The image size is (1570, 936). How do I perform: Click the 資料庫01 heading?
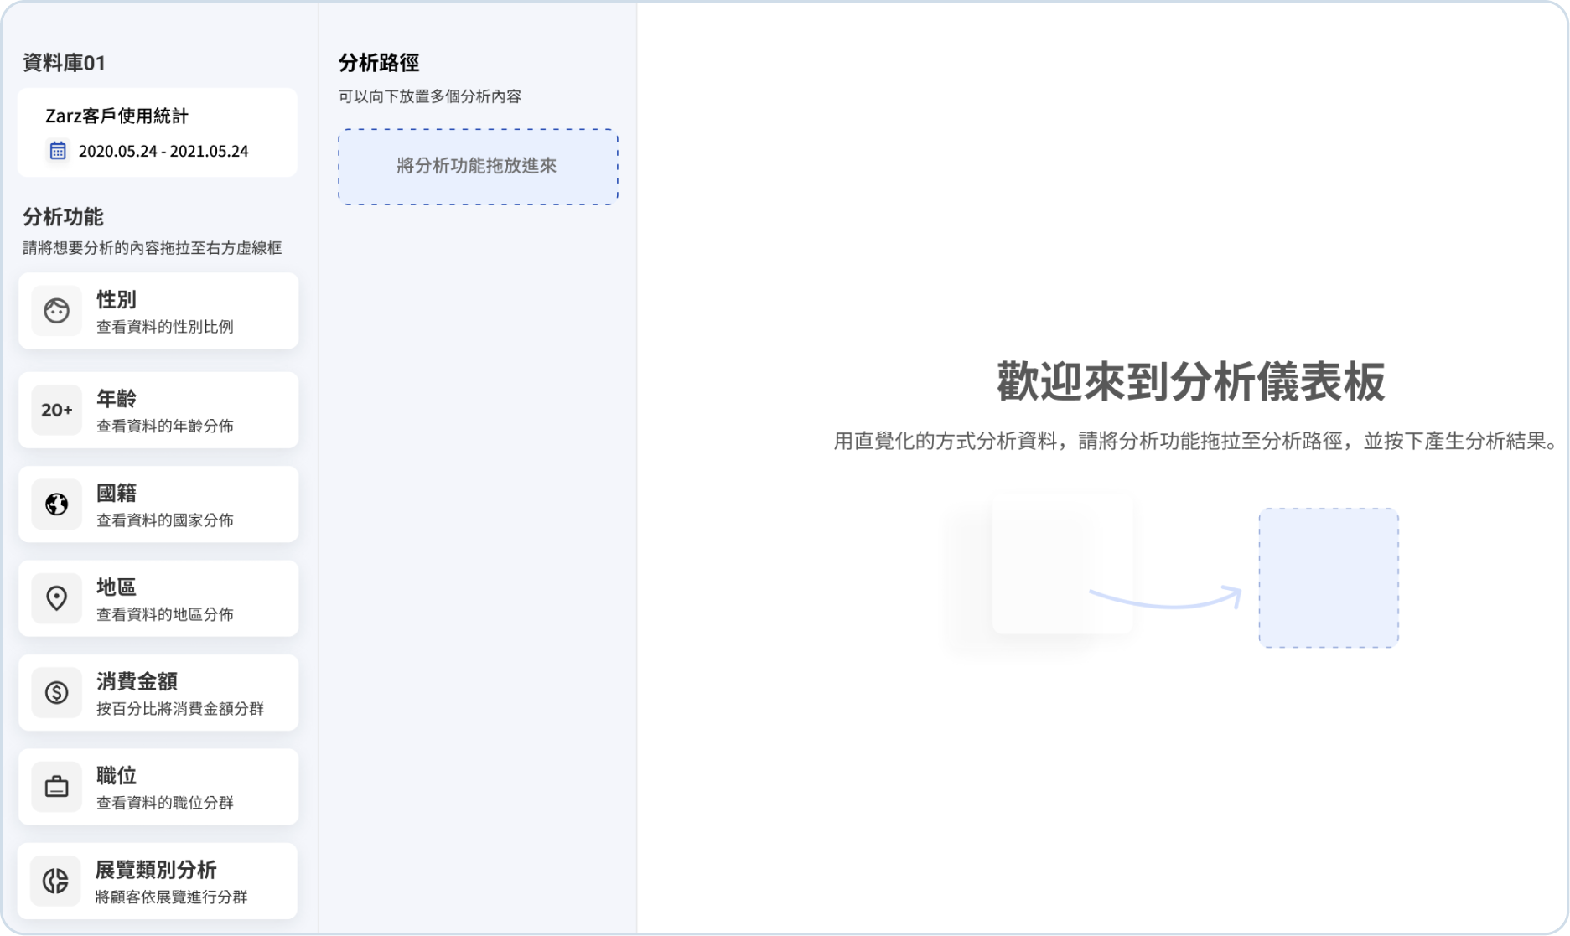coord(65,63)
